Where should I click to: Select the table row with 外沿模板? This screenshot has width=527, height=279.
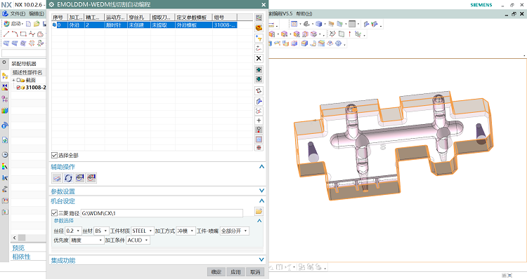145,25
